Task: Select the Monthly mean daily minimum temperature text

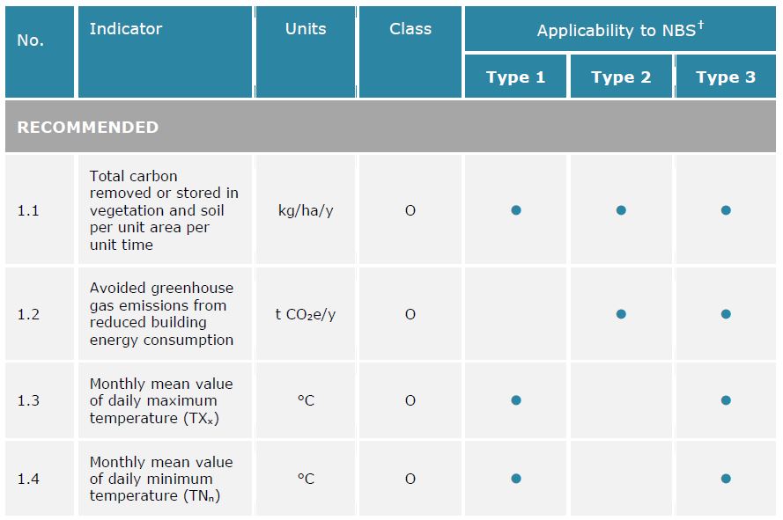Action: (160, 479)
